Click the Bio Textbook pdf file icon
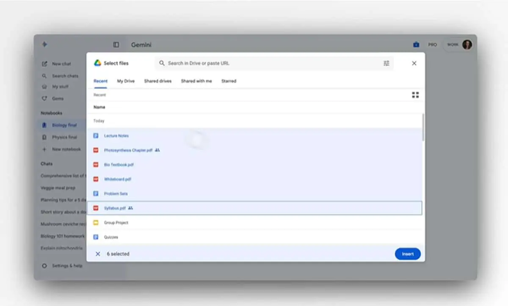Image resolution: width=508 pixels, height=306 pixels. tap(96, 165)
